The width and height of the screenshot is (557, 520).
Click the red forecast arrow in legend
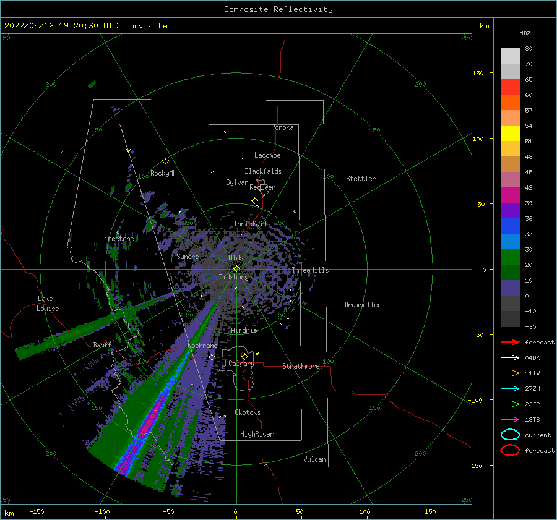point(510,342)
